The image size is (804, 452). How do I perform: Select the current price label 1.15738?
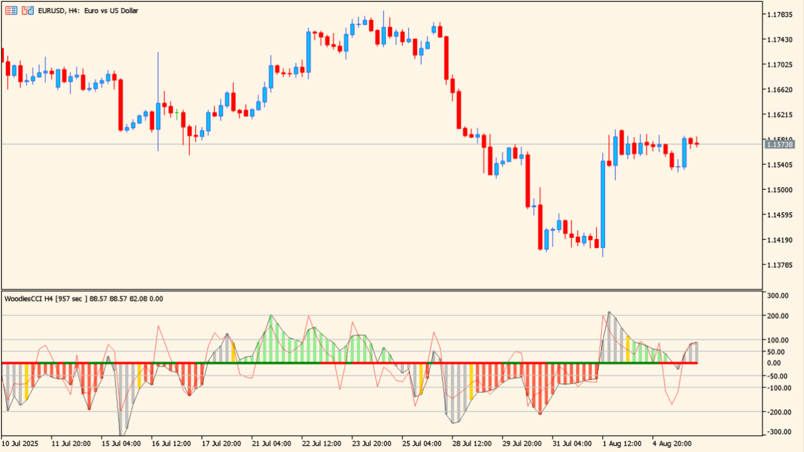780,144
